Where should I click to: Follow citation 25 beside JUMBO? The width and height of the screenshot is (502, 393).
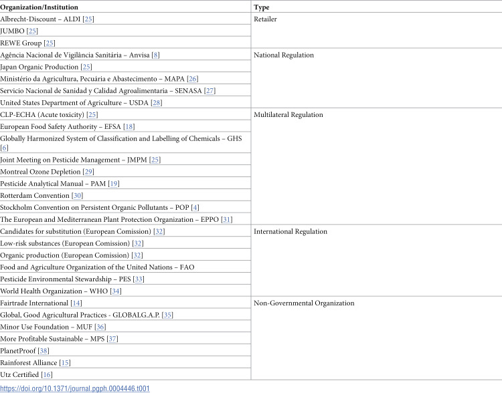pos(32,31)
